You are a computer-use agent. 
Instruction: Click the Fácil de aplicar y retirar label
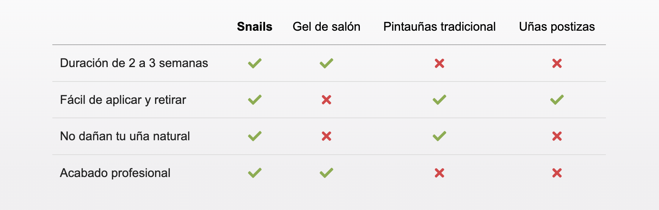(x=123, y=100)
